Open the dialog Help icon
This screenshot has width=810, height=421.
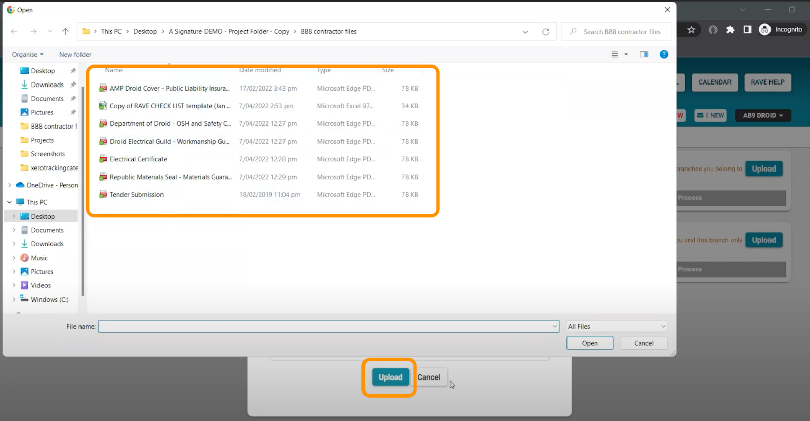[664, 54]
